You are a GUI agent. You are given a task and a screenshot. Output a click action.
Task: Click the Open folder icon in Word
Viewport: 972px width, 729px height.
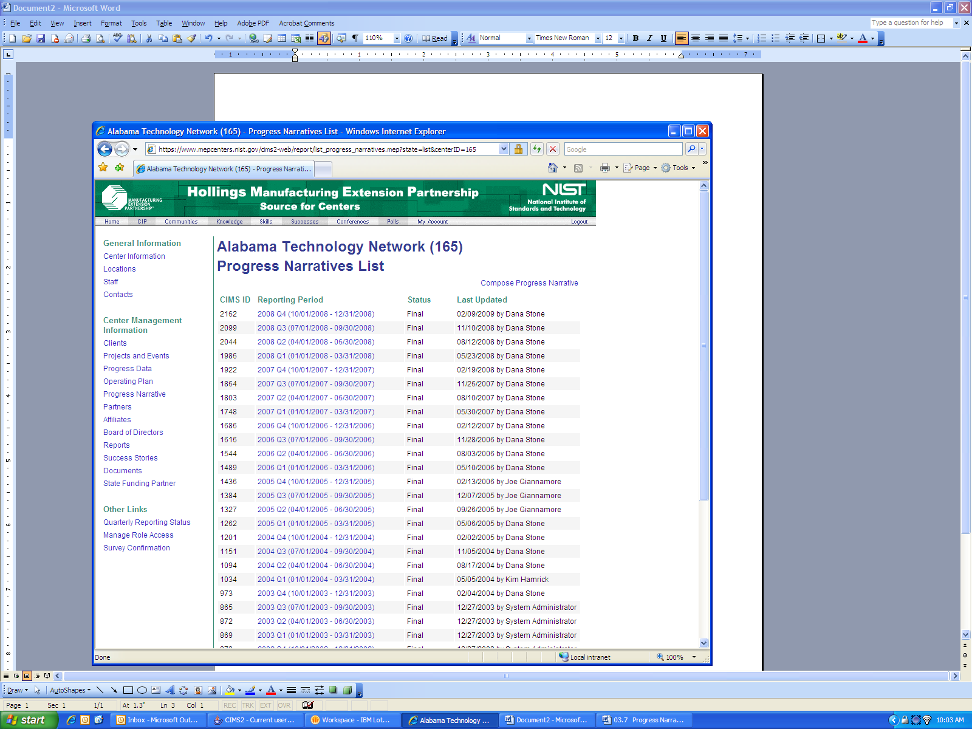click(27, 38)
